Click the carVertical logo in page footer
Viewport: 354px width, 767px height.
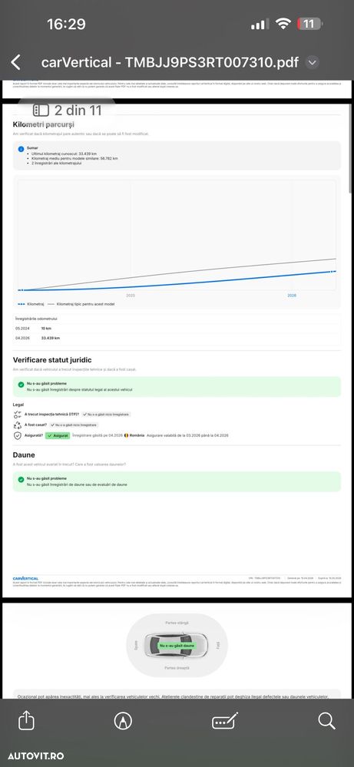pyautogui.click(x=25, y=578)
